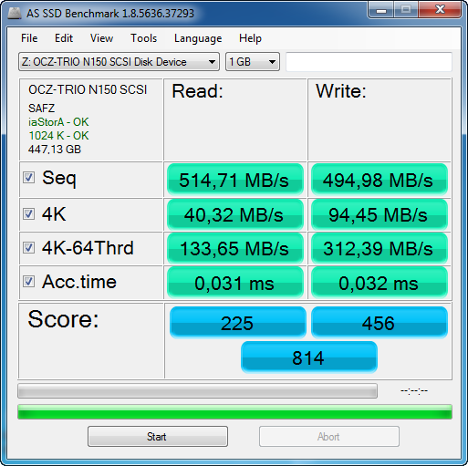The image size is (468, 466).
Task: Open the View menu
Action: click(x=101, y=38)
